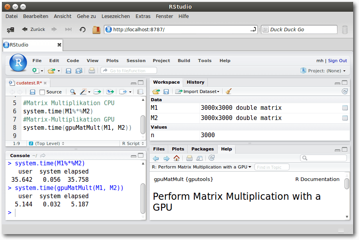The height and width of the screenshot is (240, 359).
Task: Open the browser Extras menu
Action: [143, 16]
